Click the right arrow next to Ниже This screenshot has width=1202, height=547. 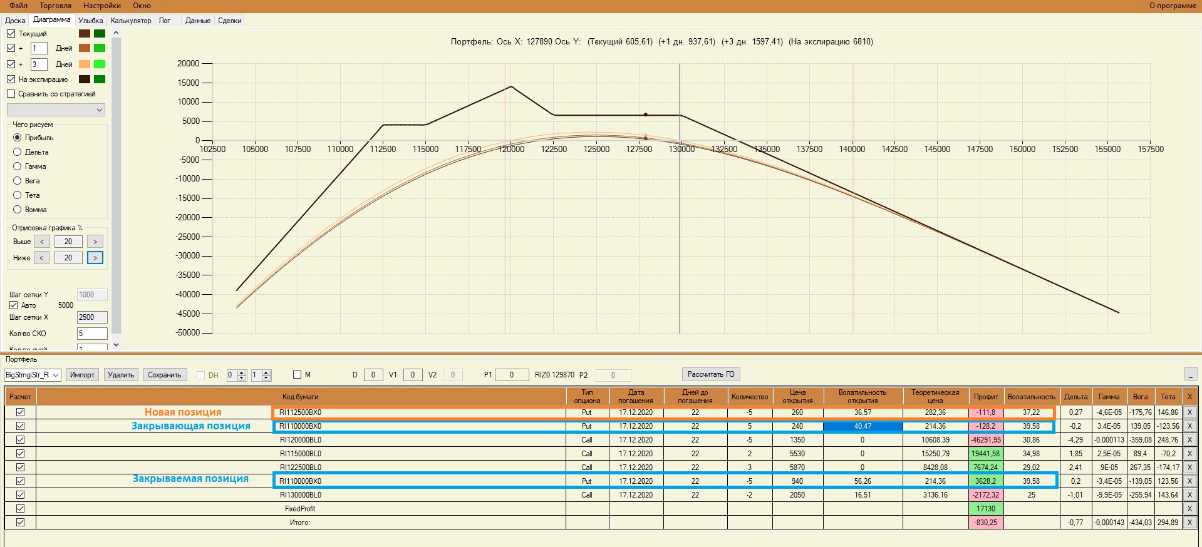click(95, 258)
